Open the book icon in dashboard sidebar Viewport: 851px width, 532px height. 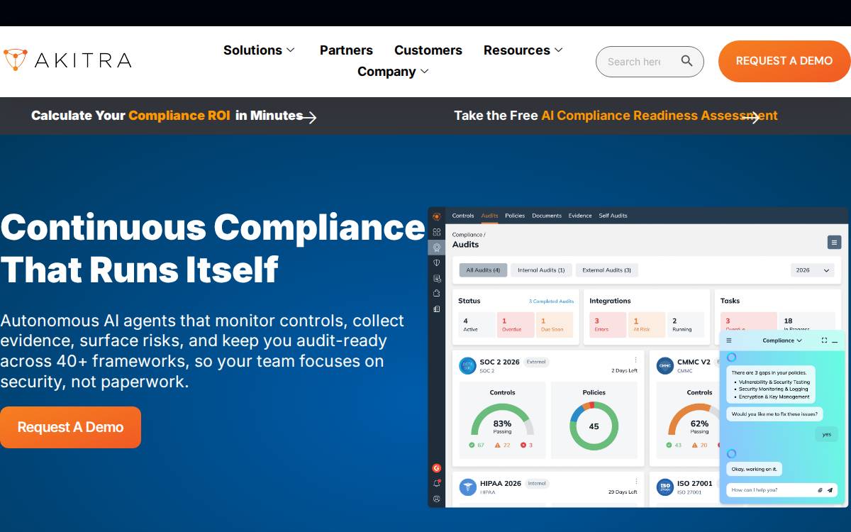pos(437,309)
